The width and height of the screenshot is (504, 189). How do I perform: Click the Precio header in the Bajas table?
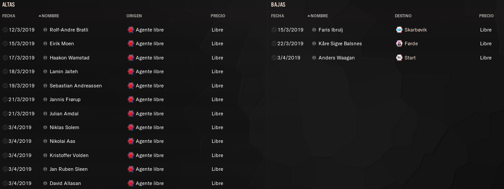pyautogui.click(x=486, y=16)
